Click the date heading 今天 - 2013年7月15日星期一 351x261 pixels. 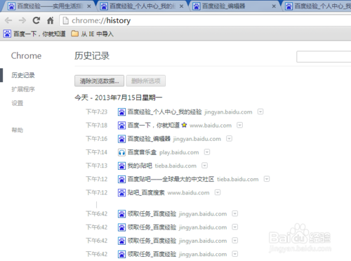coord(119,98)
